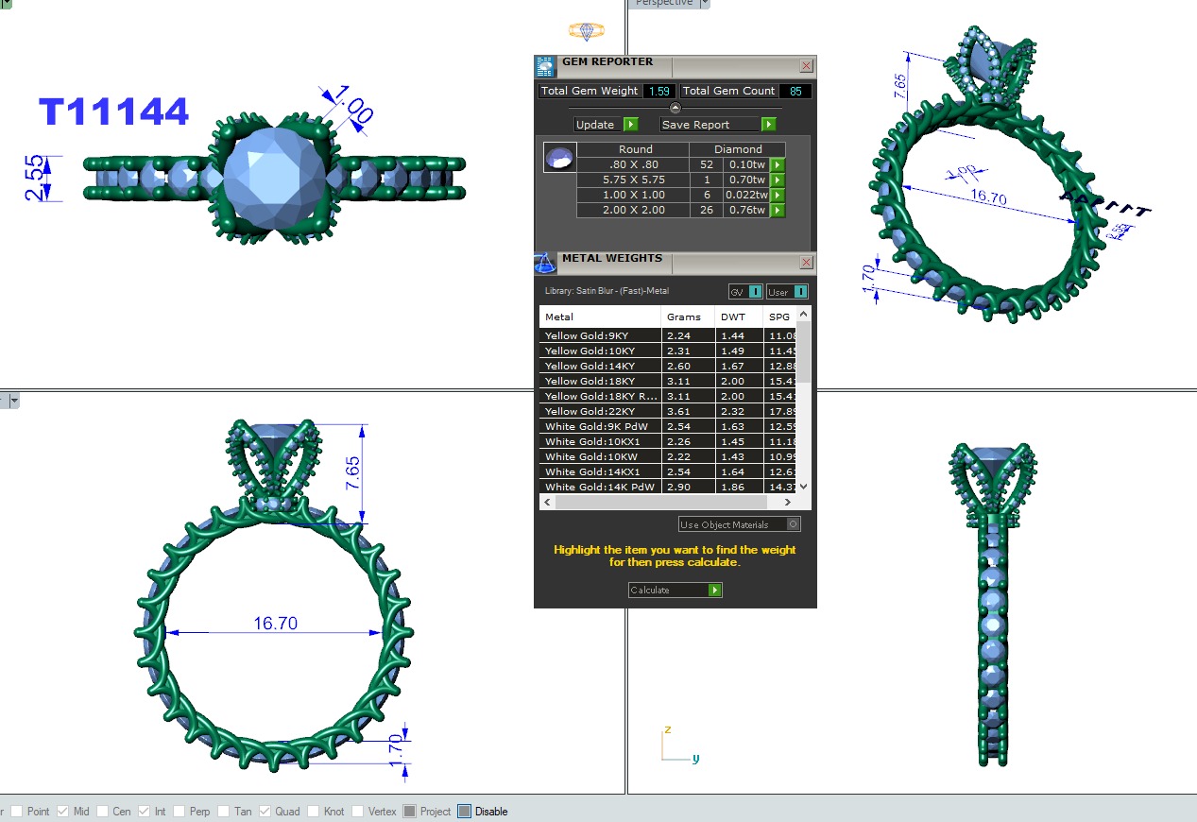This screenshot has height=822, width=1197.
Task: Click the Calculate button
Action: 675,590
